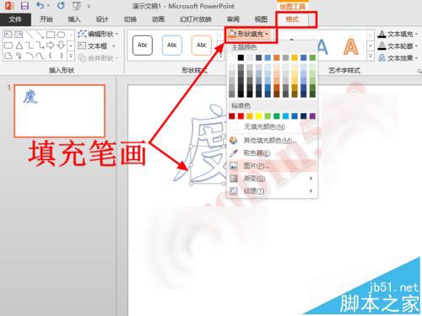Click the Save icon in quick access toolbar
The height and width of the screenshot is (316, 422).
(24, 6)
